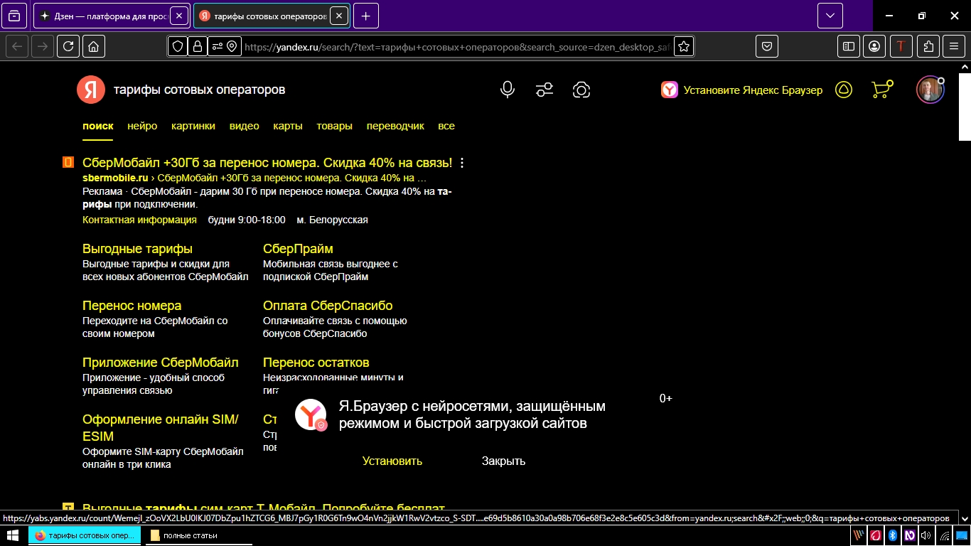The height and width of the screenshot is (546, 971).
Task: Open tracking protection shield in address bar
Action: point(178,46)
